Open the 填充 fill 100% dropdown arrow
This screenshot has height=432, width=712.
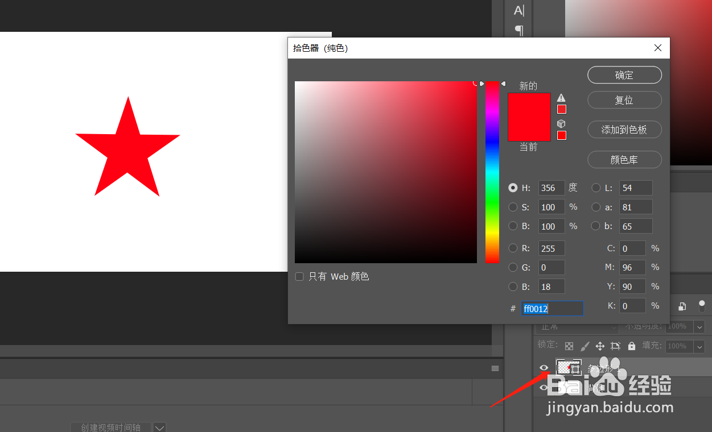(x=699, y=346)
